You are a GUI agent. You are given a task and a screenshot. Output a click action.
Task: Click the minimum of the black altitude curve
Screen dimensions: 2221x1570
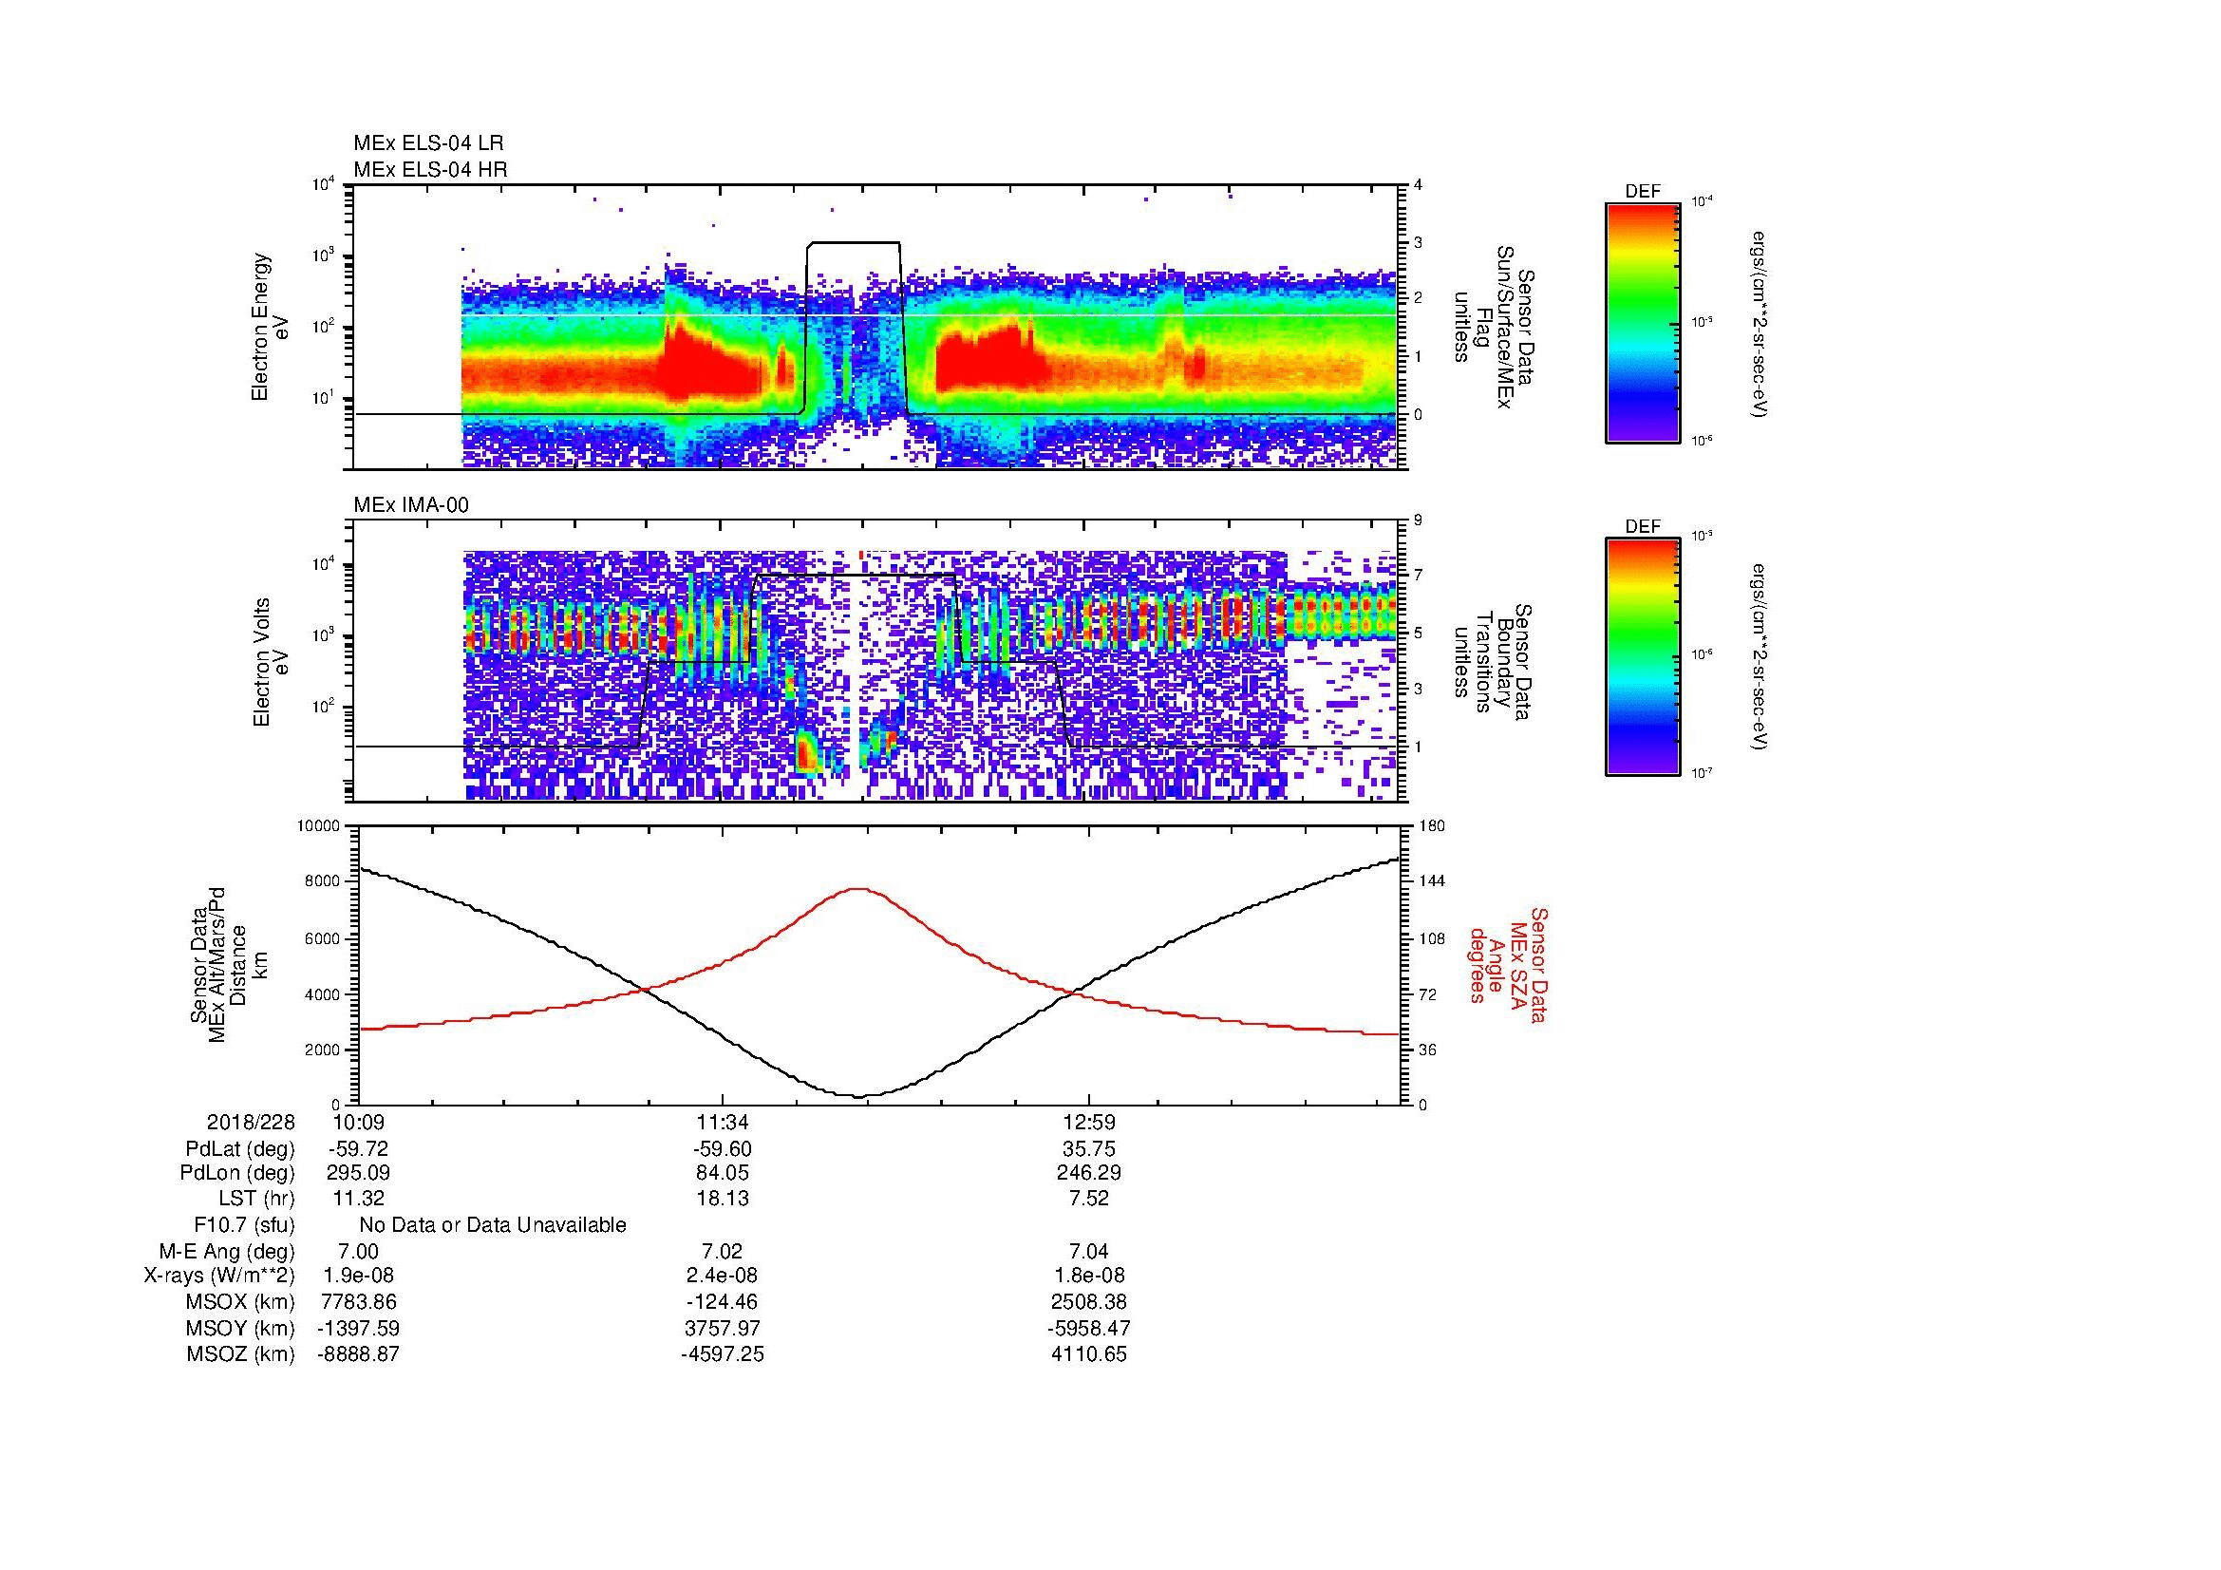[x=861, y=1096]
